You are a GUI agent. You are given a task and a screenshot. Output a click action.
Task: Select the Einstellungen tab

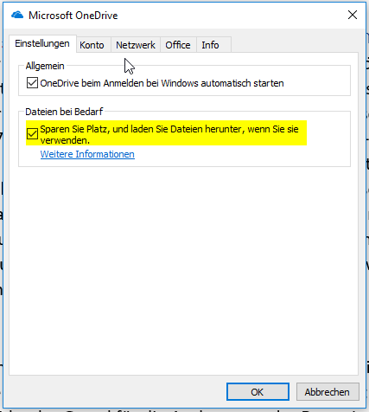tap(42, 43)
